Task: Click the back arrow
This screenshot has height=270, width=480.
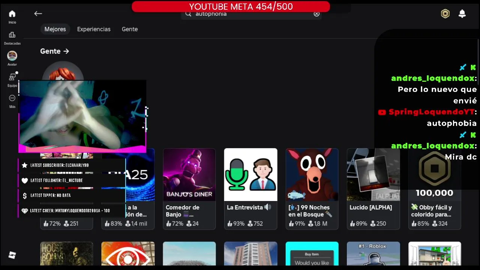Action: (x=38, y=13)
